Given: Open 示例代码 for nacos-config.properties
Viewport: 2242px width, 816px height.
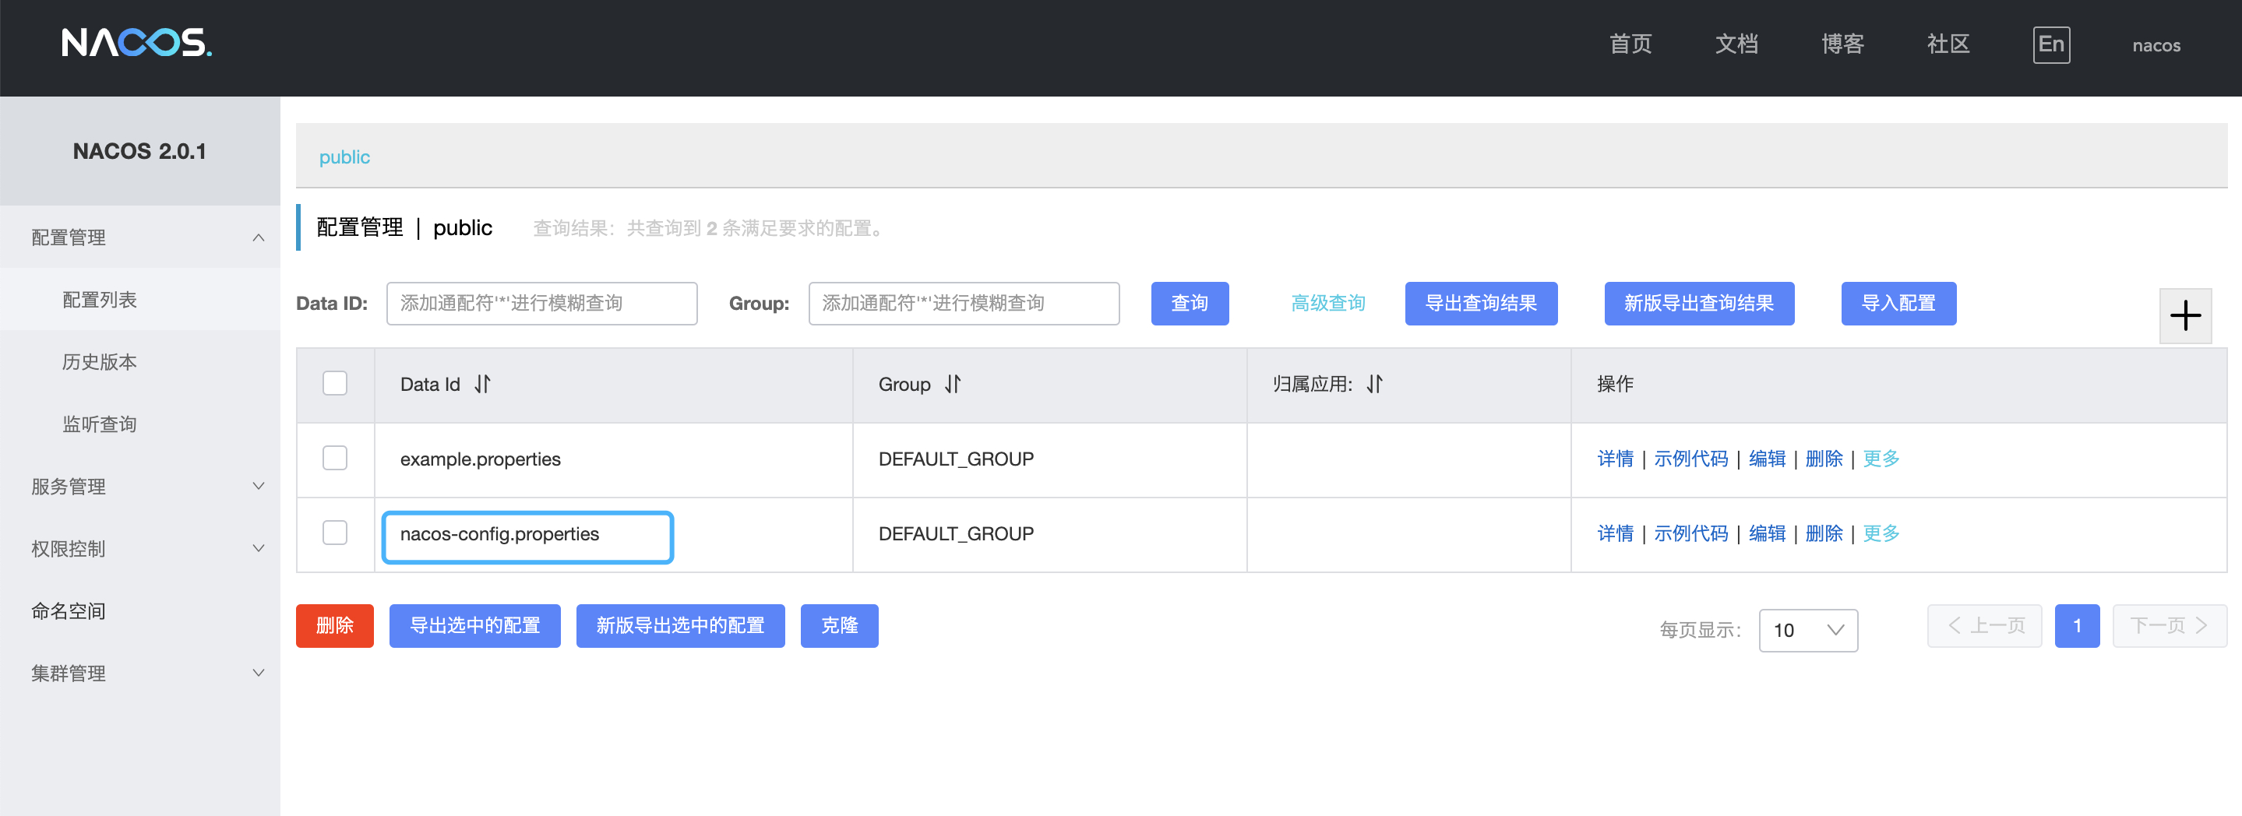Looking at the screenshot, I should tap(1690, 533).
